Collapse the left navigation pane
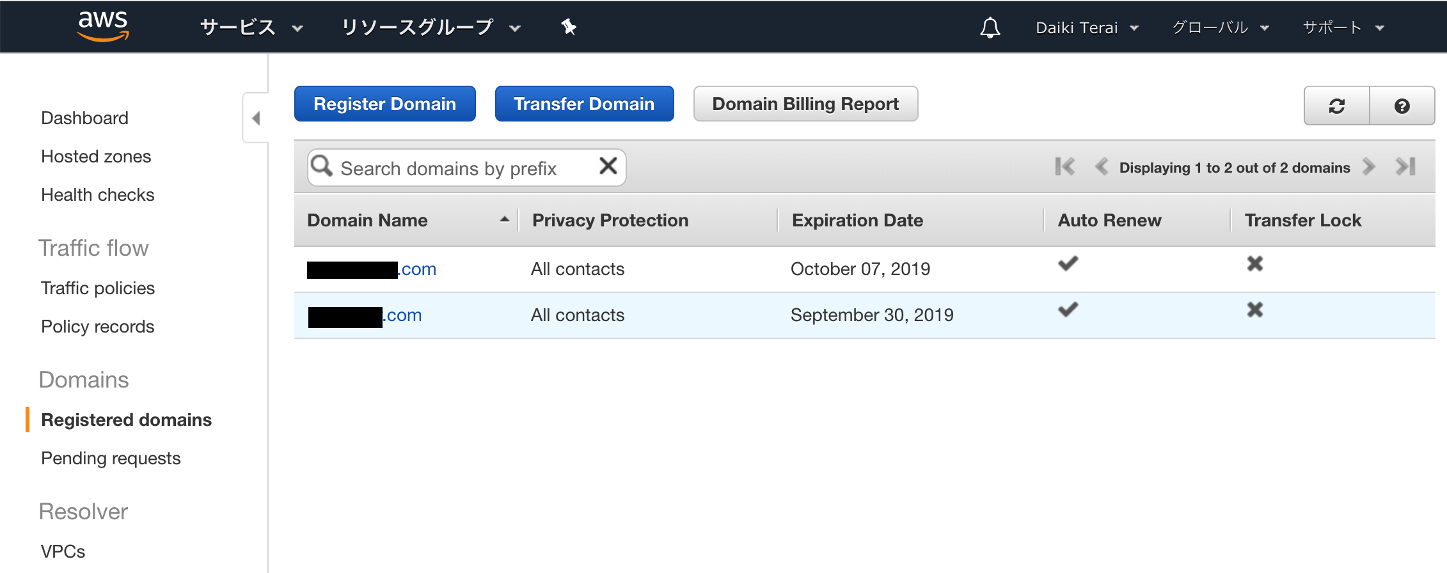Image resolution: width=1447 pixels, height=573 pixels. [x=256, y=118]
